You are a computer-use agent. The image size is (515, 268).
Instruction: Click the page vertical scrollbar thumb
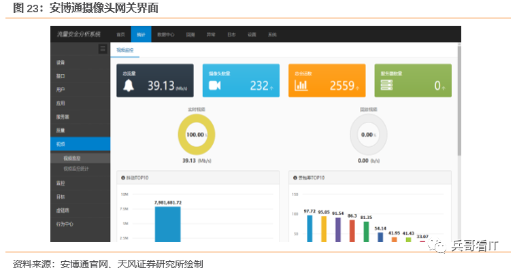coord(459,101)
